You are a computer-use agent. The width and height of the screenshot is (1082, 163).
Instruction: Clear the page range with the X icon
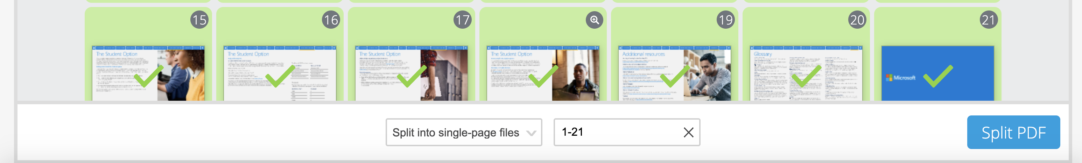tap(688, 132)
